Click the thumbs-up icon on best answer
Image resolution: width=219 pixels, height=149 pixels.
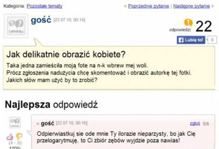(x=10, y=135)
